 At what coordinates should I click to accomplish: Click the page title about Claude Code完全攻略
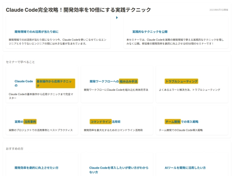(78, 10)
